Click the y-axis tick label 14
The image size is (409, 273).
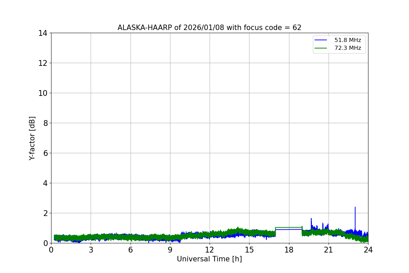point(43,33)
